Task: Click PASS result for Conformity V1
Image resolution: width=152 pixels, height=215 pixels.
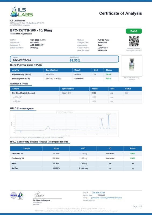Action: point(133,158)
